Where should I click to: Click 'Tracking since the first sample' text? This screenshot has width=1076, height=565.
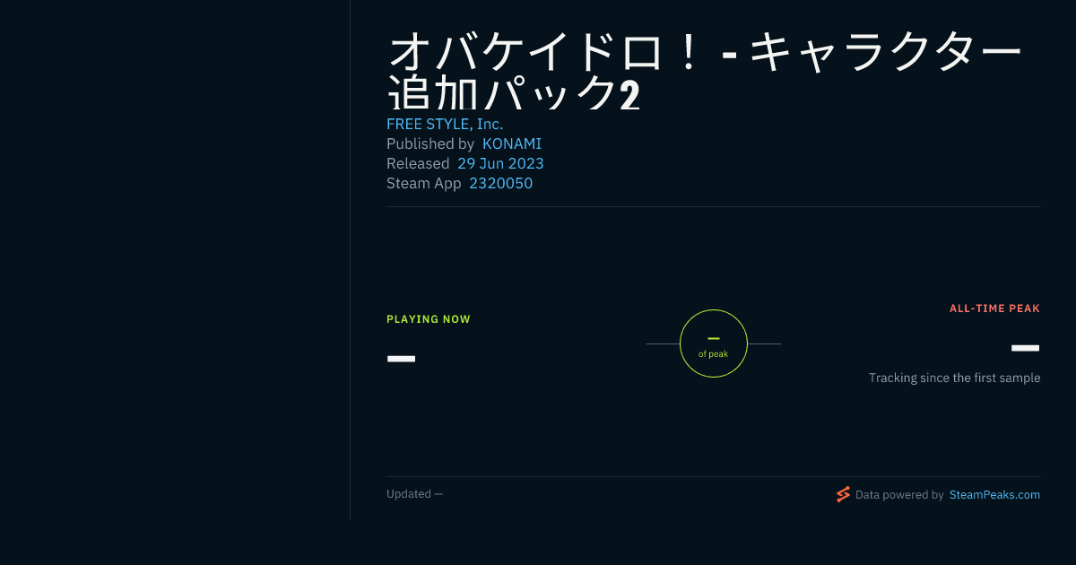tap(954, 378)
